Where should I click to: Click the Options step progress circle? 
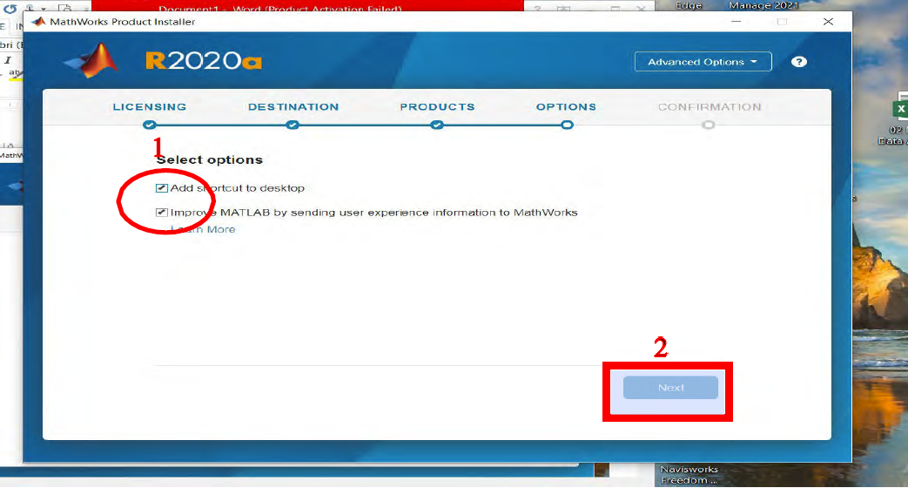pos(567,125)
